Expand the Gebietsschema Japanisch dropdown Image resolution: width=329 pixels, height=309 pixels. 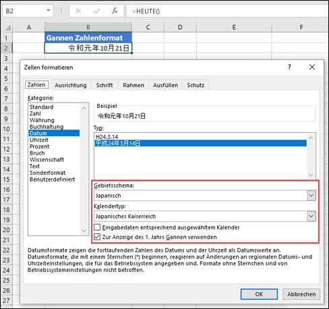coord(311,196)
